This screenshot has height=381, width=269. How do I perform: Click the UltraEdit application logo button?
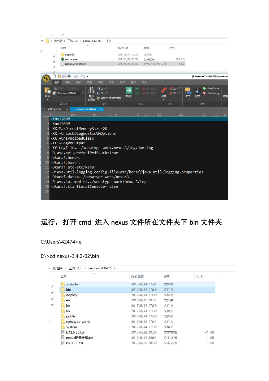tap(46, 78)
